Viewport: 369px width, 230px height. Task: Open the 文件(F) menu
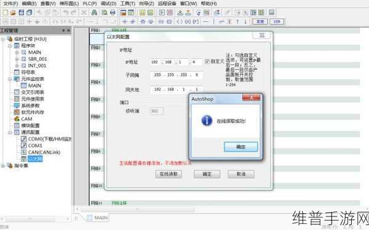tap(10, 4)
